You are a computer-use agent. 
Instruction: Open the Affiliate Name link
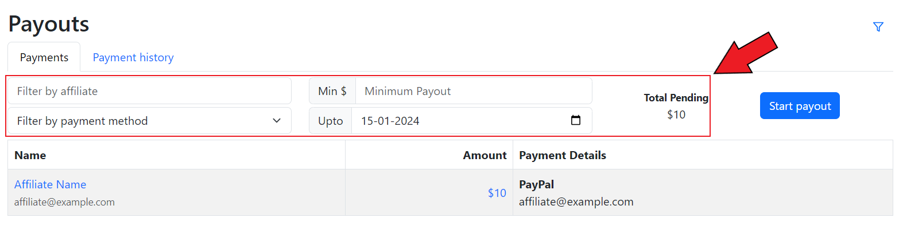(51, 184)
